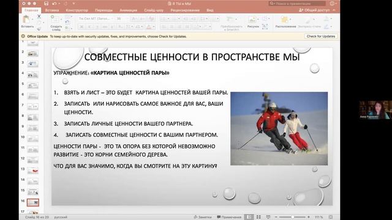Click the bulleted list icon
Viewport: 392px width, 220px height.
164,18
